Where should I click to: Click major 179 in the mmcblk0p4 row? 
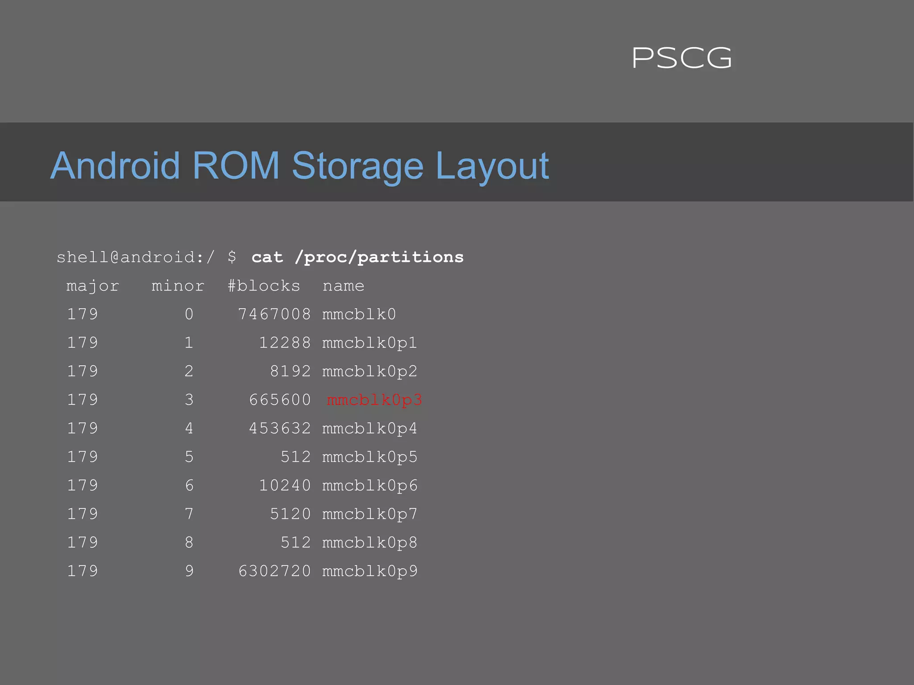coord(83,428)
